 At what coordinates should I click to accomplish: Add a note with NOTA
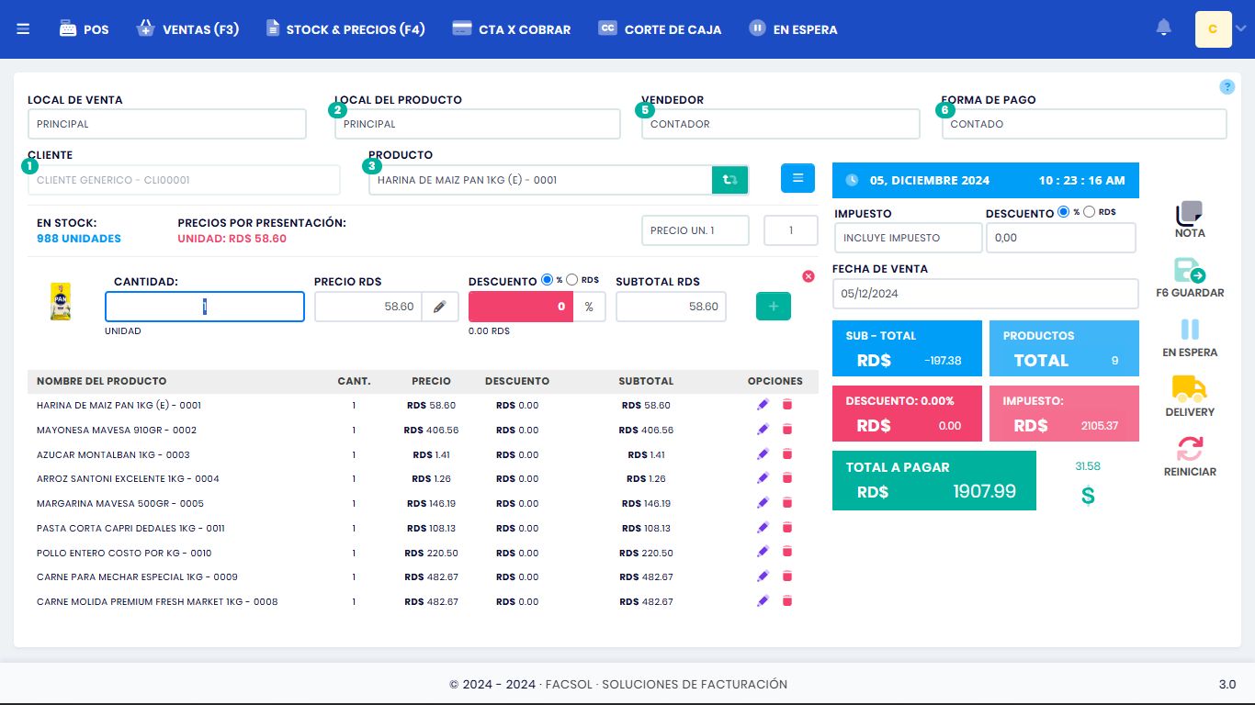pos(1190,219)
